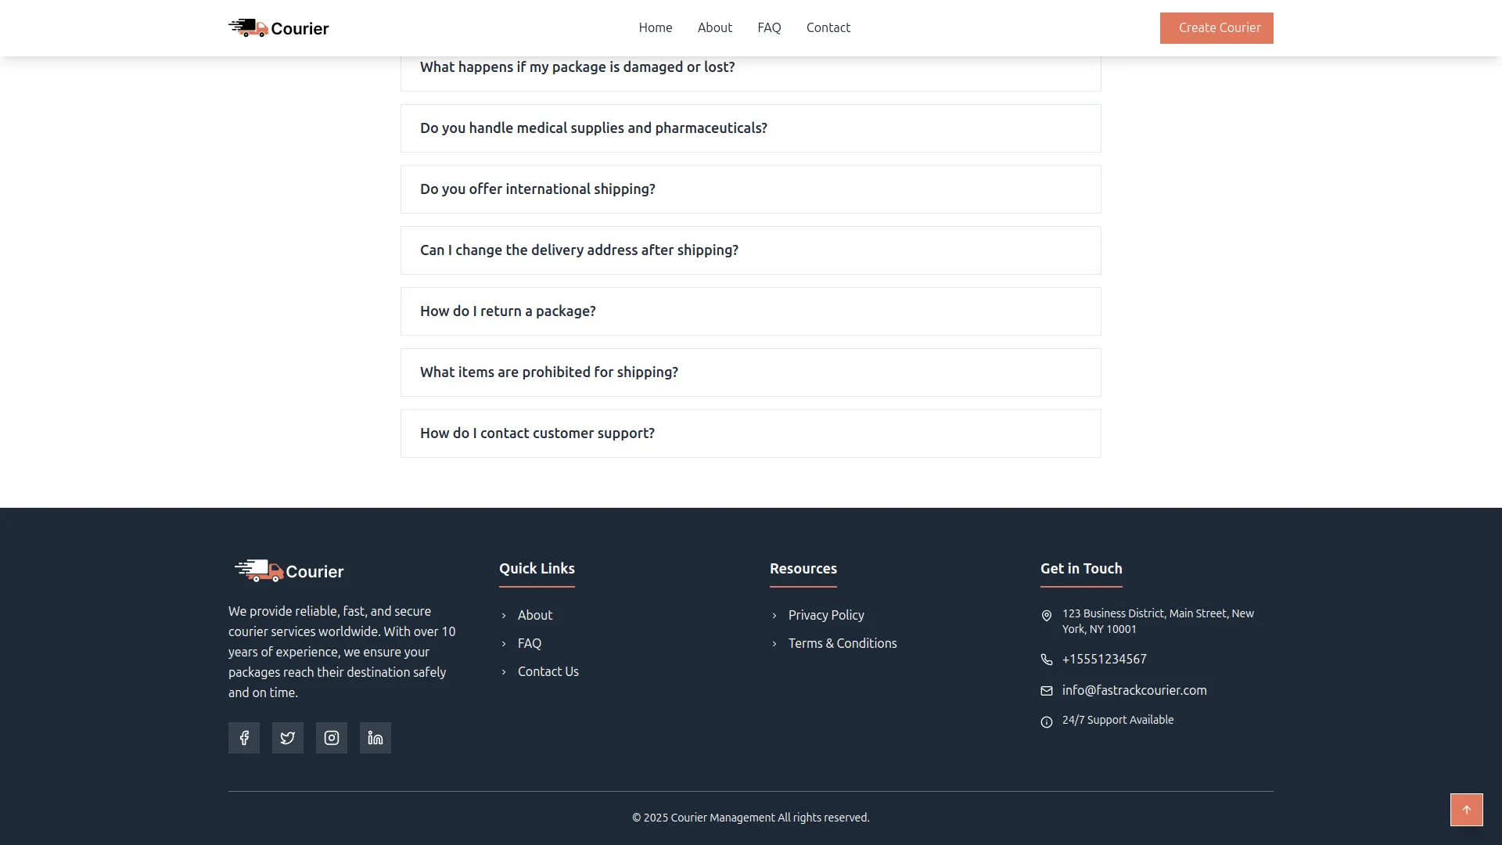Expand 'Do you offer international shipping?' question

click(750, 189)
